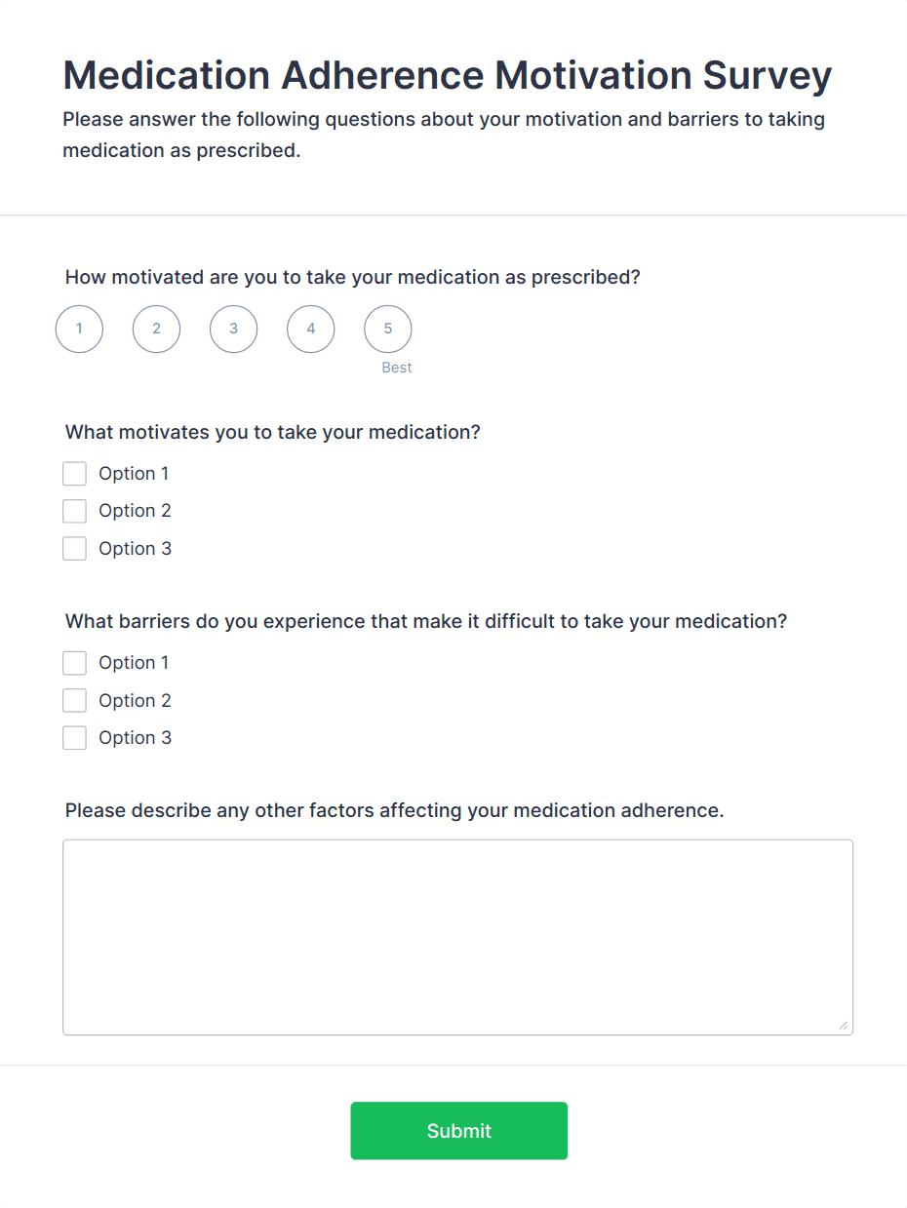Select rating 2 for motivation question
This screenshot has height=1208, width=907.
(156, 329)
